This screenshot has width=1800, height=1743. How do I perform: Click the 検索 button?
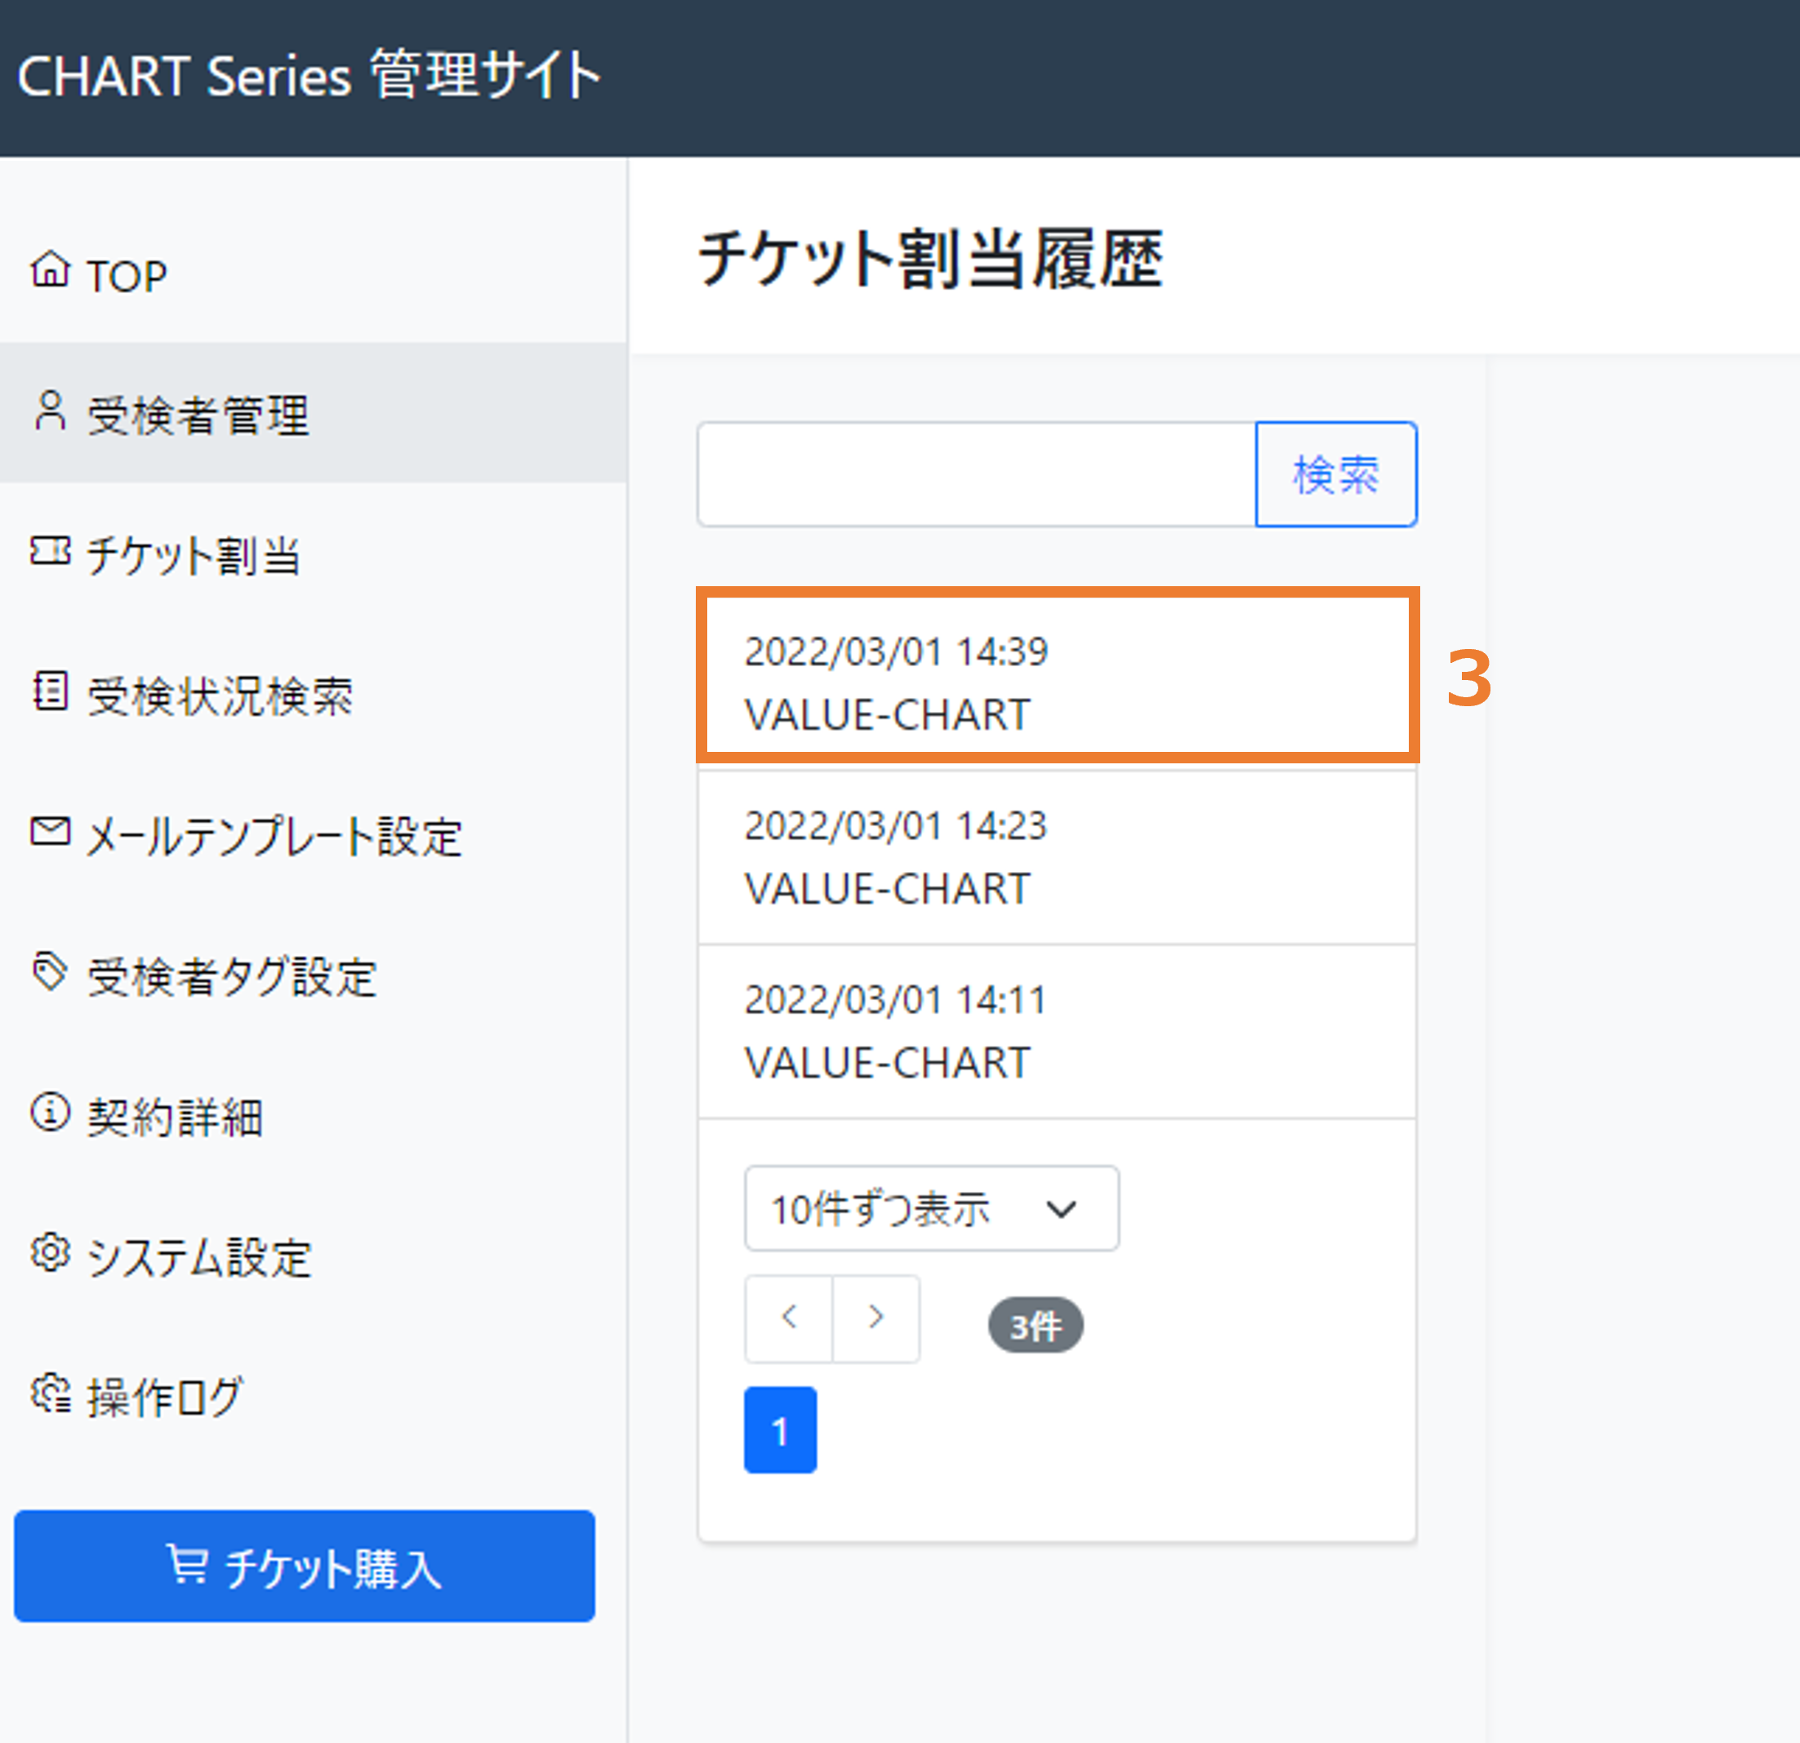(x=1336, y=474)
